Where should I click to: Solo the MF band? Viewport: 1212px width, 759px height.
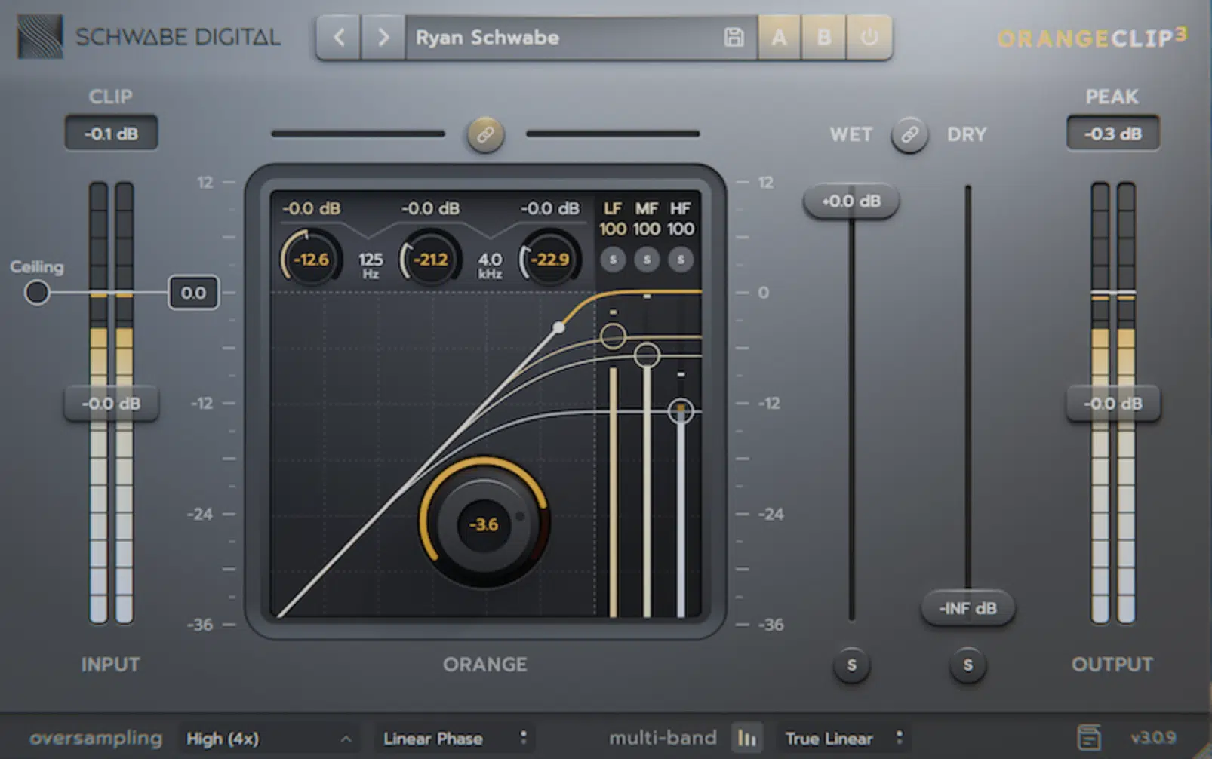[x=647, y=260]
